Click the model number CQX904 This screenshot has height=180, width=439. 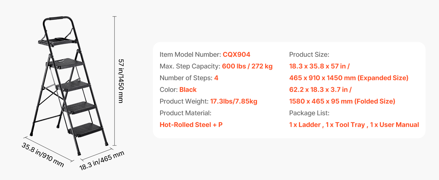(236, 55)
